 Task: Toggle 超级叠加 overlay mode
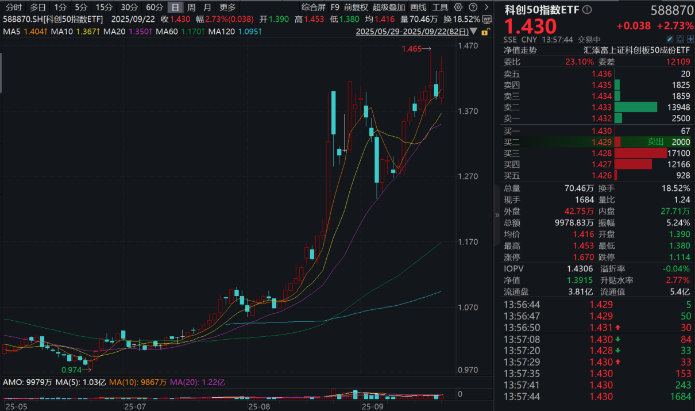(388, 7)
